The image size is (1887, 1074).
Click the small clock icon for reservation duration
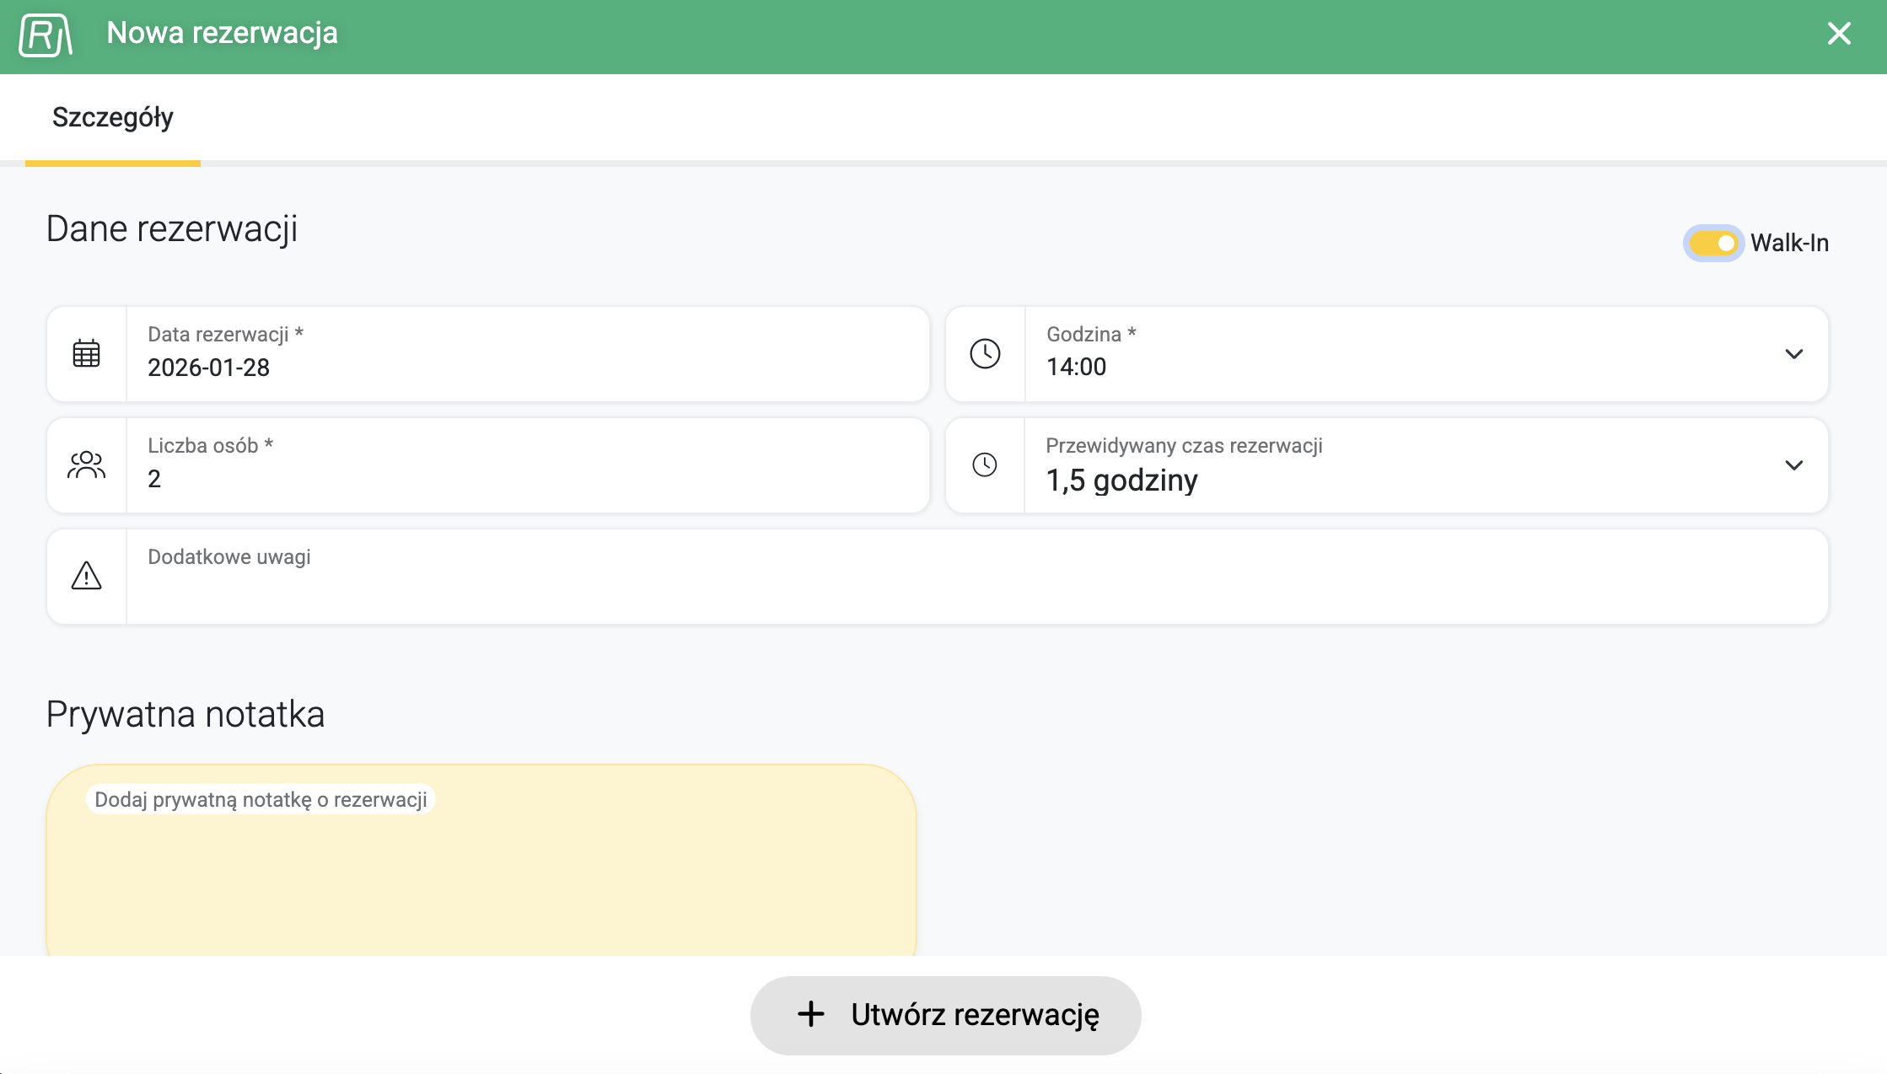tap(985, 465)
